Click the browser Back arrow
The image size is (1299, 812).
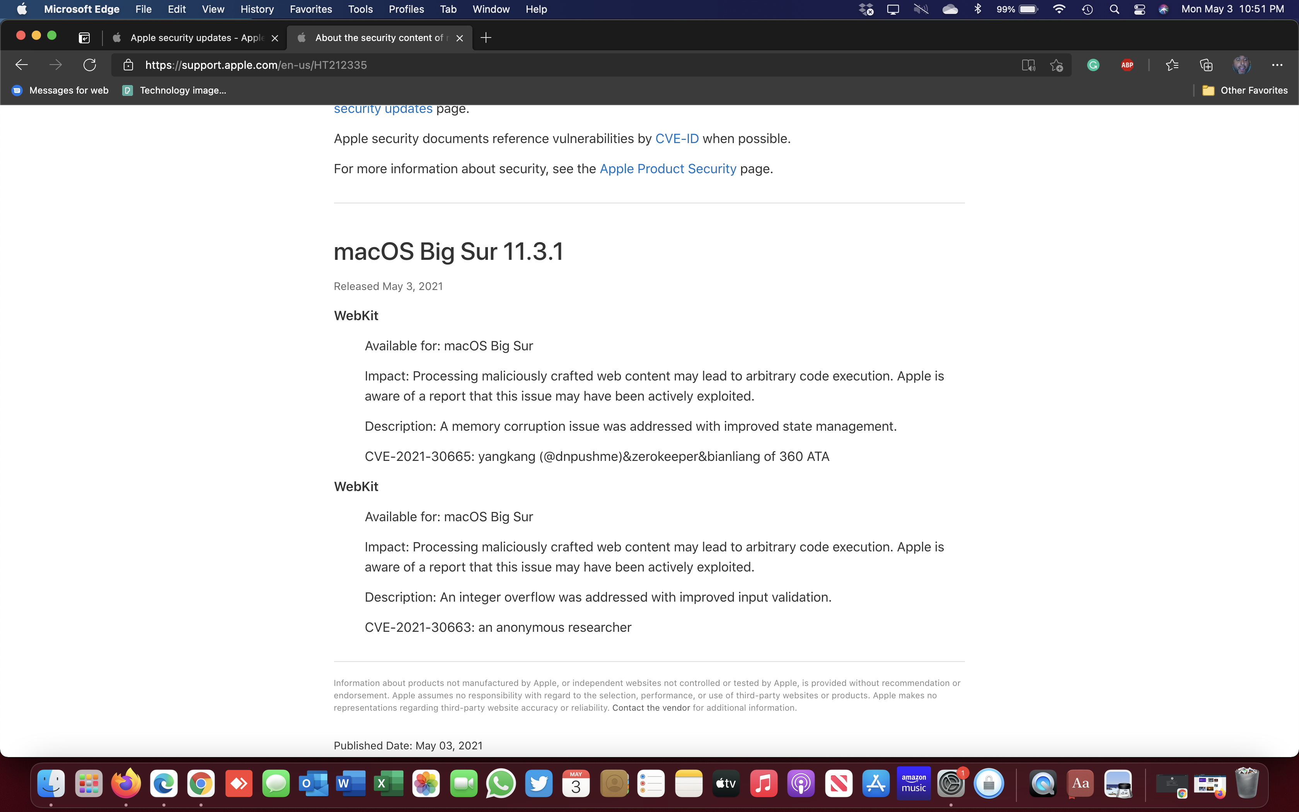(x=22, y=65)
